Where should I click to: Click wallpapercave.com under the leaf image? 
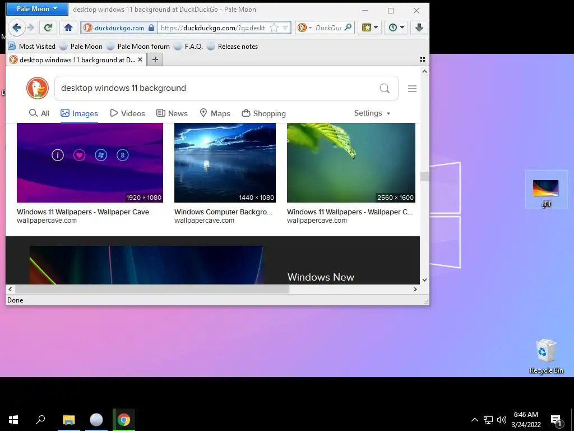317,220
